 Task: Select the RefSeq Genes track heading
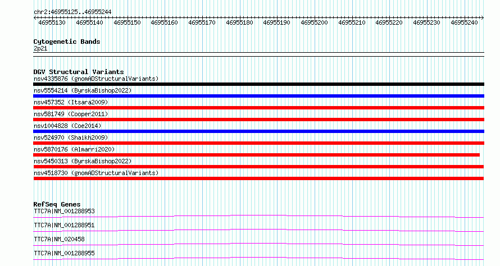(x=57, y=204)
